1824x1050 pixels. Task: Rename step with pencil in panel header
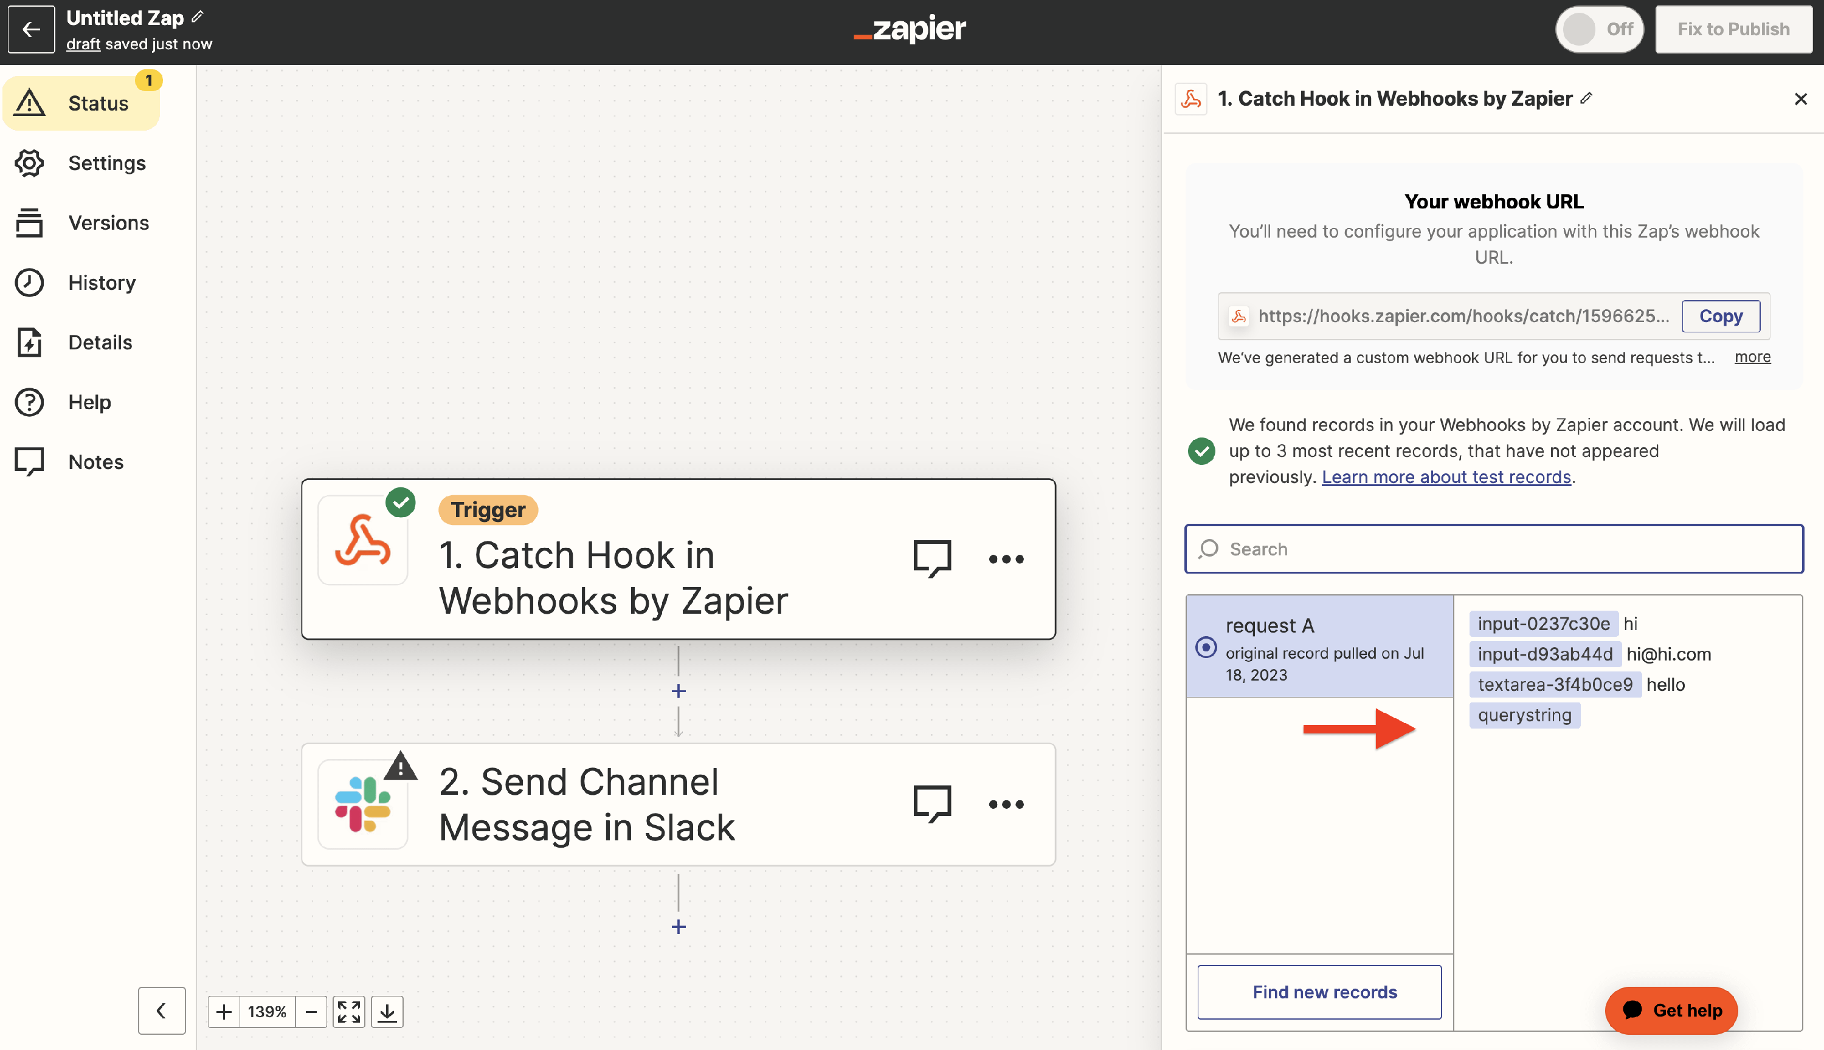(x=1586, y=98)
